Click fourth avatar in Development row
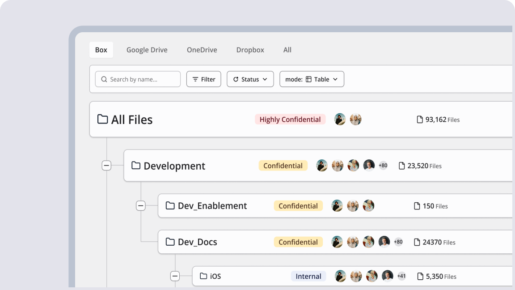 (369, 166)
